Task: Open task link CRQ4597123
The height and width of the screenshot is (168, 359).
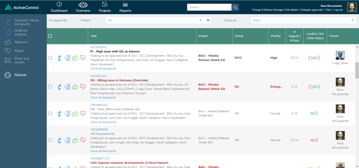Action: (100, 158)
